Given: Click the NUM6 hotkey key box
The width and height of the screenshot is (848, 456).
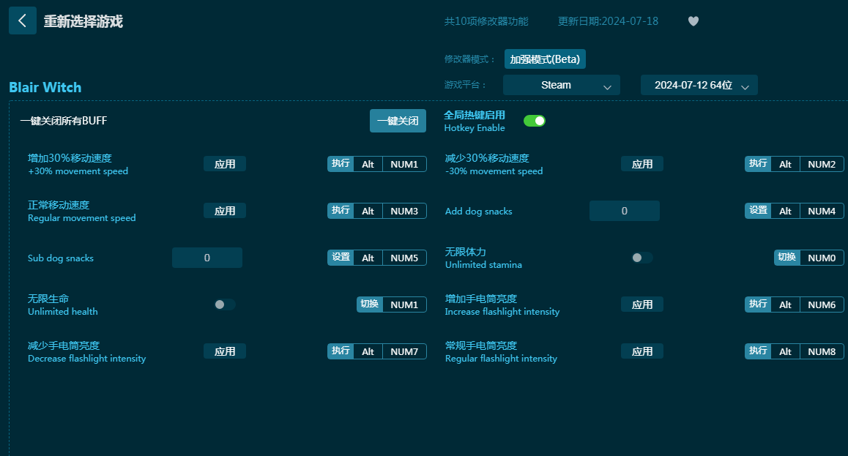Looking at the screenshot, I should tap(822, 304).
